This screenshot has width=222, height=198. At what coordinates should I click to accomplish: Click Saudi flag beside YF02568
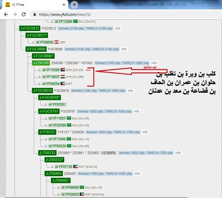click(69, 125)
